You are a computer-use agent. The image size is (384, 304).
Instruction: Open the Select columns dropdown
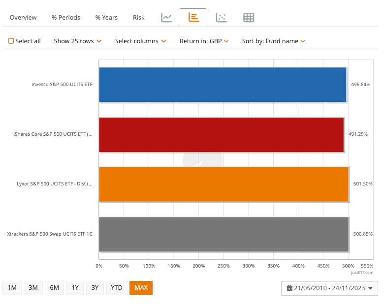[x=140, y=41]
